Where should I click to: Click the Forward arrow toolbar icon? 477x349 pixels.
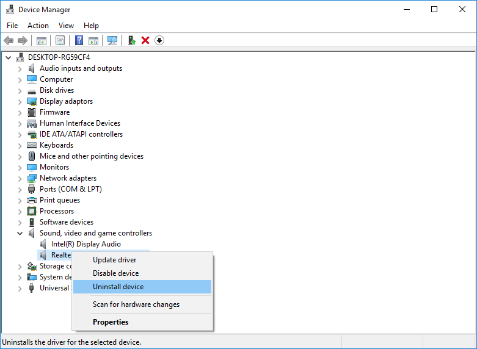coord(23,40)
